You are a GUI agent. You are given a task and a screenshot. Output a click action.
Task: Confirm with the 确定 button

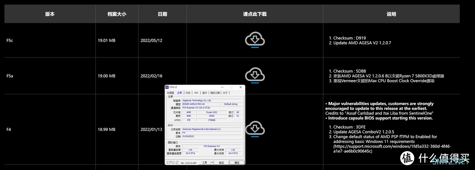[237, 163]
